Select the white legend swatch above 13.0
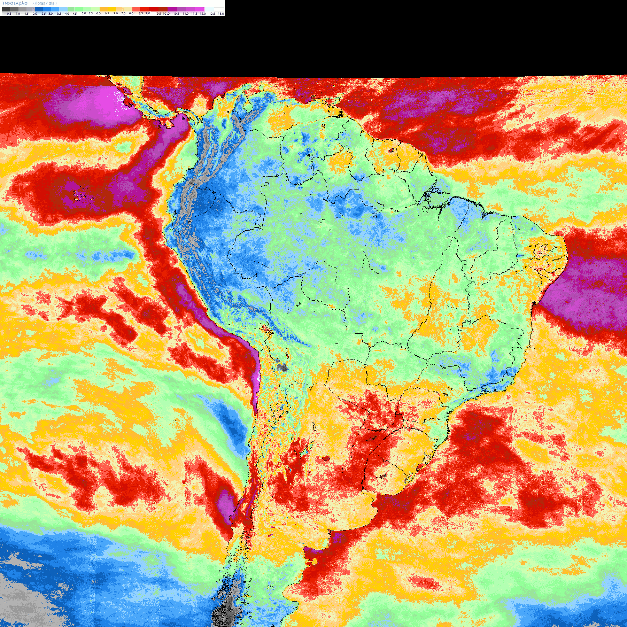Screen dimensions: 627x627 pos(219,9)
